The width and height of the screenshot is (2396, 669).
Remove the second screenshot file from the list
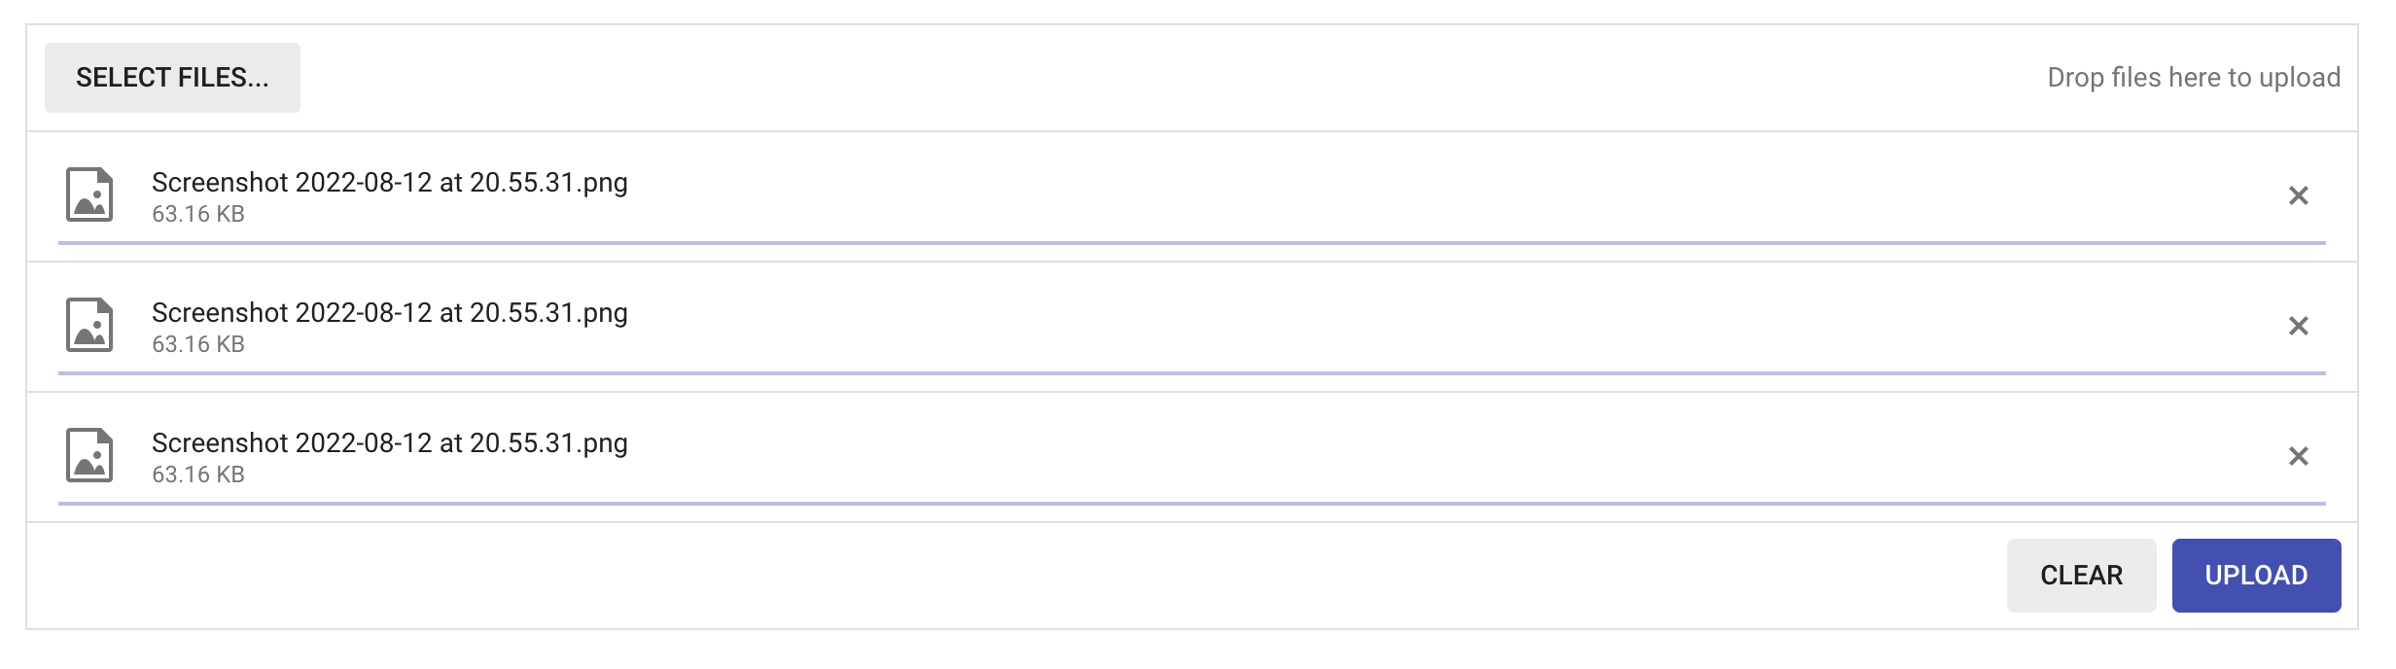[x=2298, y=326]
